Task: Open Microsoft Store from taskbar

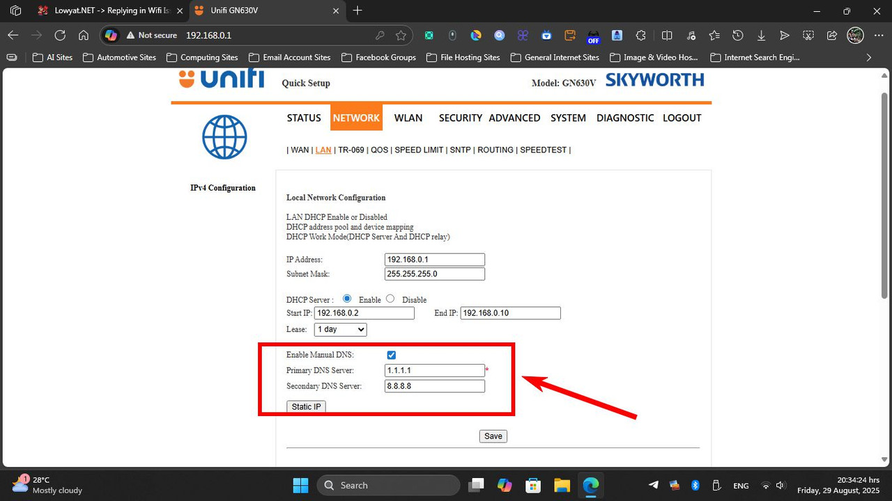Action: coord(533,485)
